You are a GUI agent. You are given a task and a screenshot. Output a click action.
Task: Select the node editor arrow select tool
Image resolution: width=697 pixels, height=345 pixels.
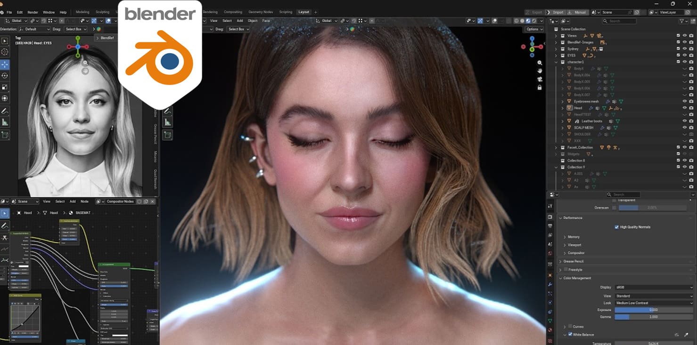click(x=5, y=214)
